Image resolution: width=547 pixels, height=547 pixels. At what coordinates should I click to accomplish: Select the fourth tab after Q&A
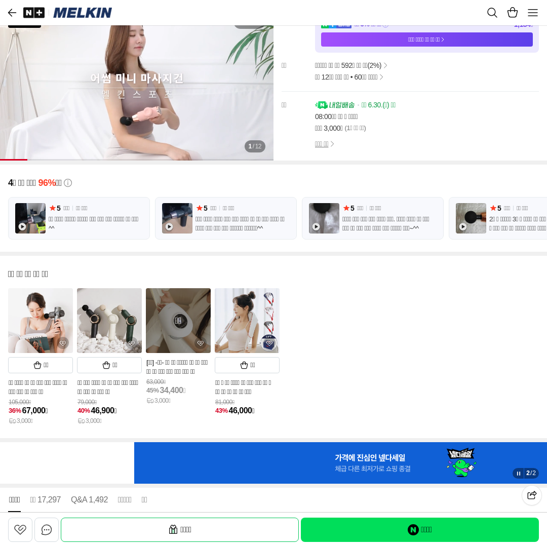[125, 500]
